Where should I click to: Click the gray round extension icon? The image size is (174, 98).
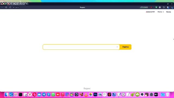tap(160, 7)
